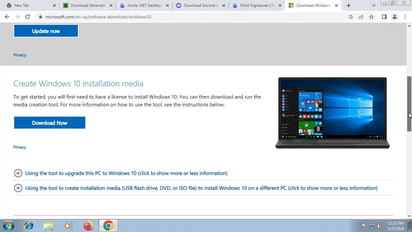Viewport: 412px width, 232px height.
Task: Launch Internet Explorer from the taskbar
Action: coord(29,226)
